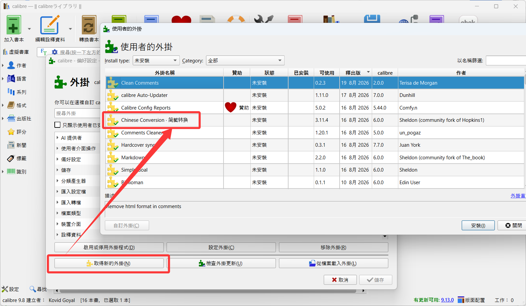Expand the 識別 identifiers category

[3, 172]
